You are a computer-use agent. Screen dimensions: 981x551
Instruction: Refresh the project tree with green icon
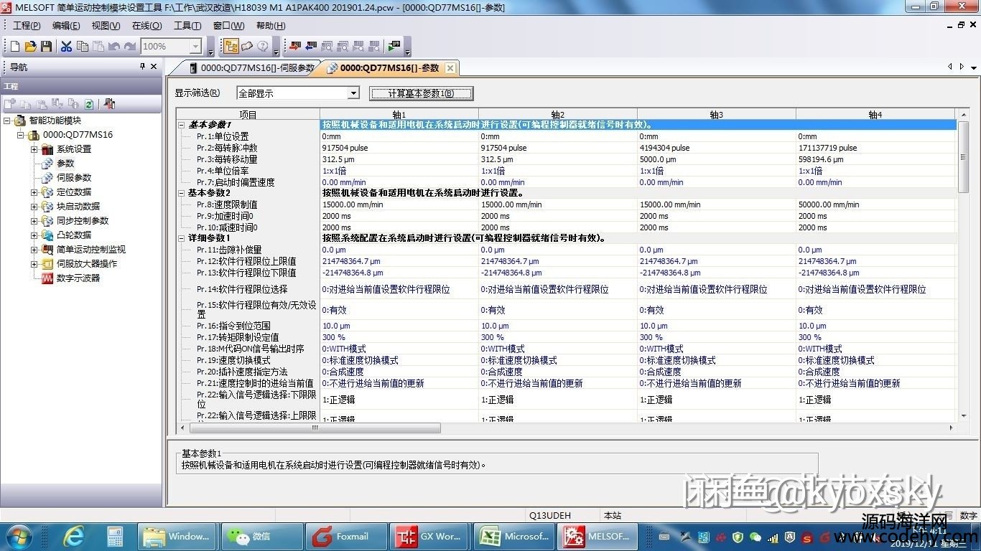pyautogui.click(x=89, y=104)
